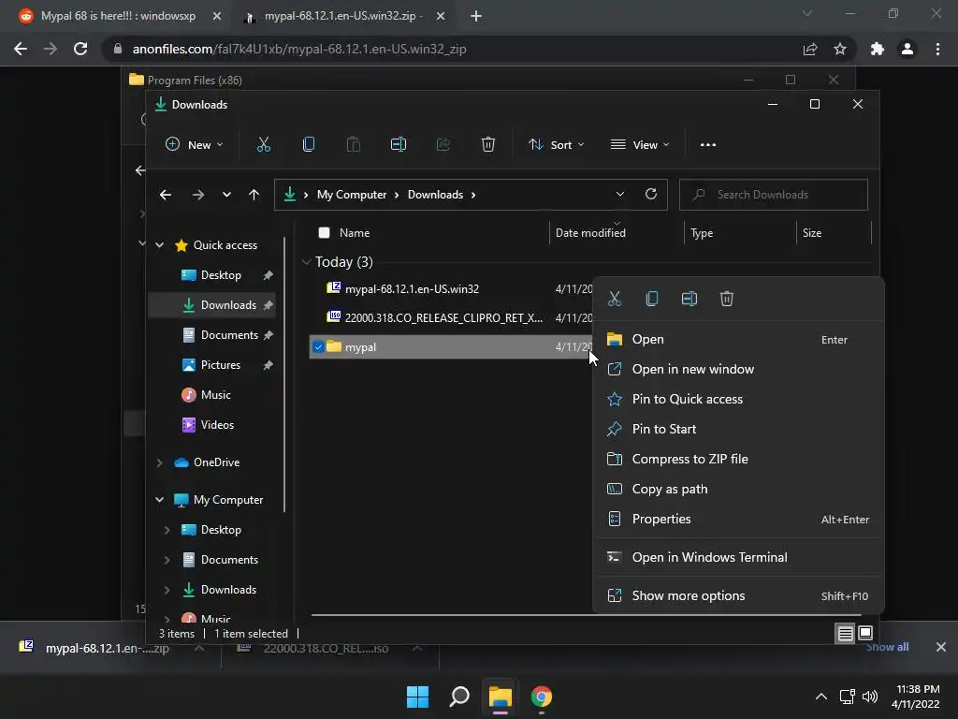Click the Rename icon in Explorer toolbar

point(399,145)
